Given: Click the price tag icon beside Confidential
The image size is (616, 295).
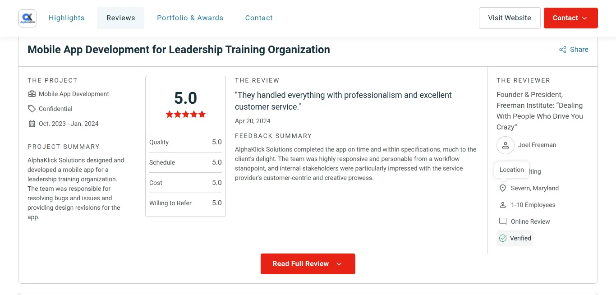Looking at the screenshot, I should (32, 109).
